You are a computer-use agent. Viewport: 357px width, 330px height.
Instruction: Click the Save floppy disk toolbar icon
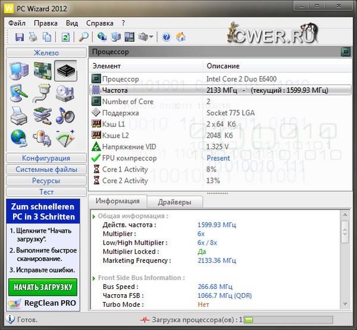[19, 37]
